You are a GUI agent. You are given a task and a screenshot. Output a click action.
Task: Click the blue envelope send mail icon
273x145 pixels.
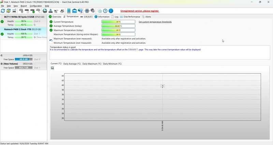coord(74,11)
